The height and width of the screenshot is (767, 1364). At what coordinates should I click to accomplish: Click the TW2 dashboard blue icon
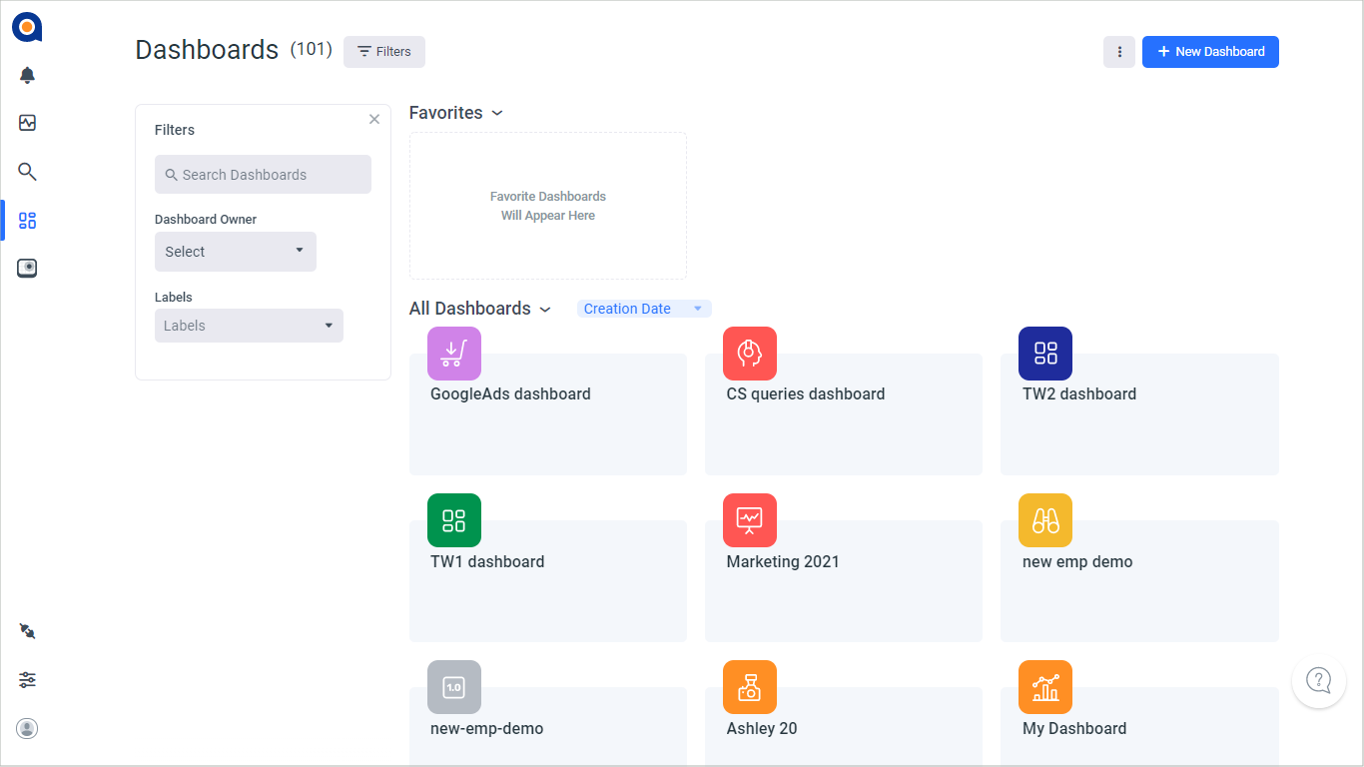tap(1045, 354)
